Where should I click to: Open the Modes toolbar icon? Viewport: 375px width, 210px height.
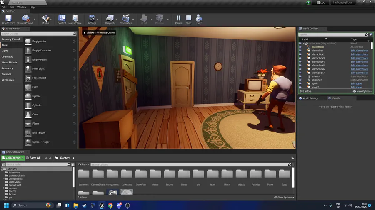(x=45, y=19)
